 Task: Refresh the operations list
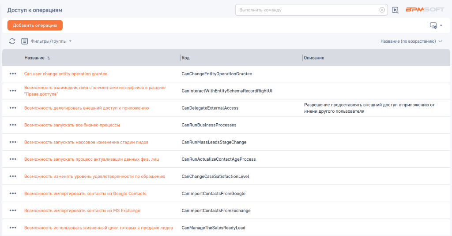12,41
